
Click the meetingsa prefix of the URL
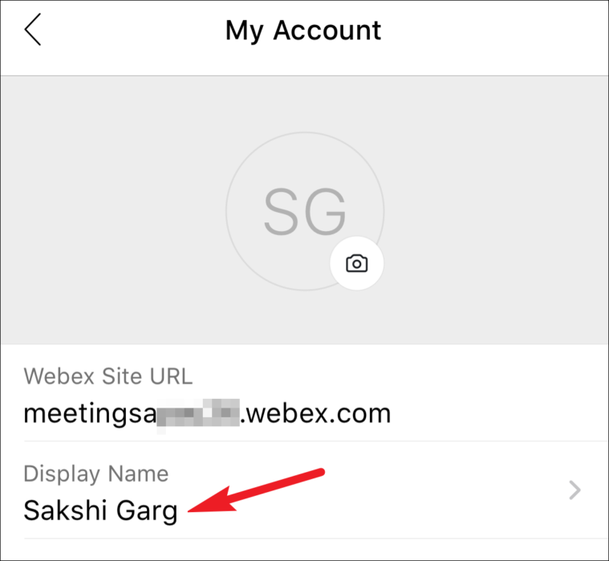click(x=90, y=414)
